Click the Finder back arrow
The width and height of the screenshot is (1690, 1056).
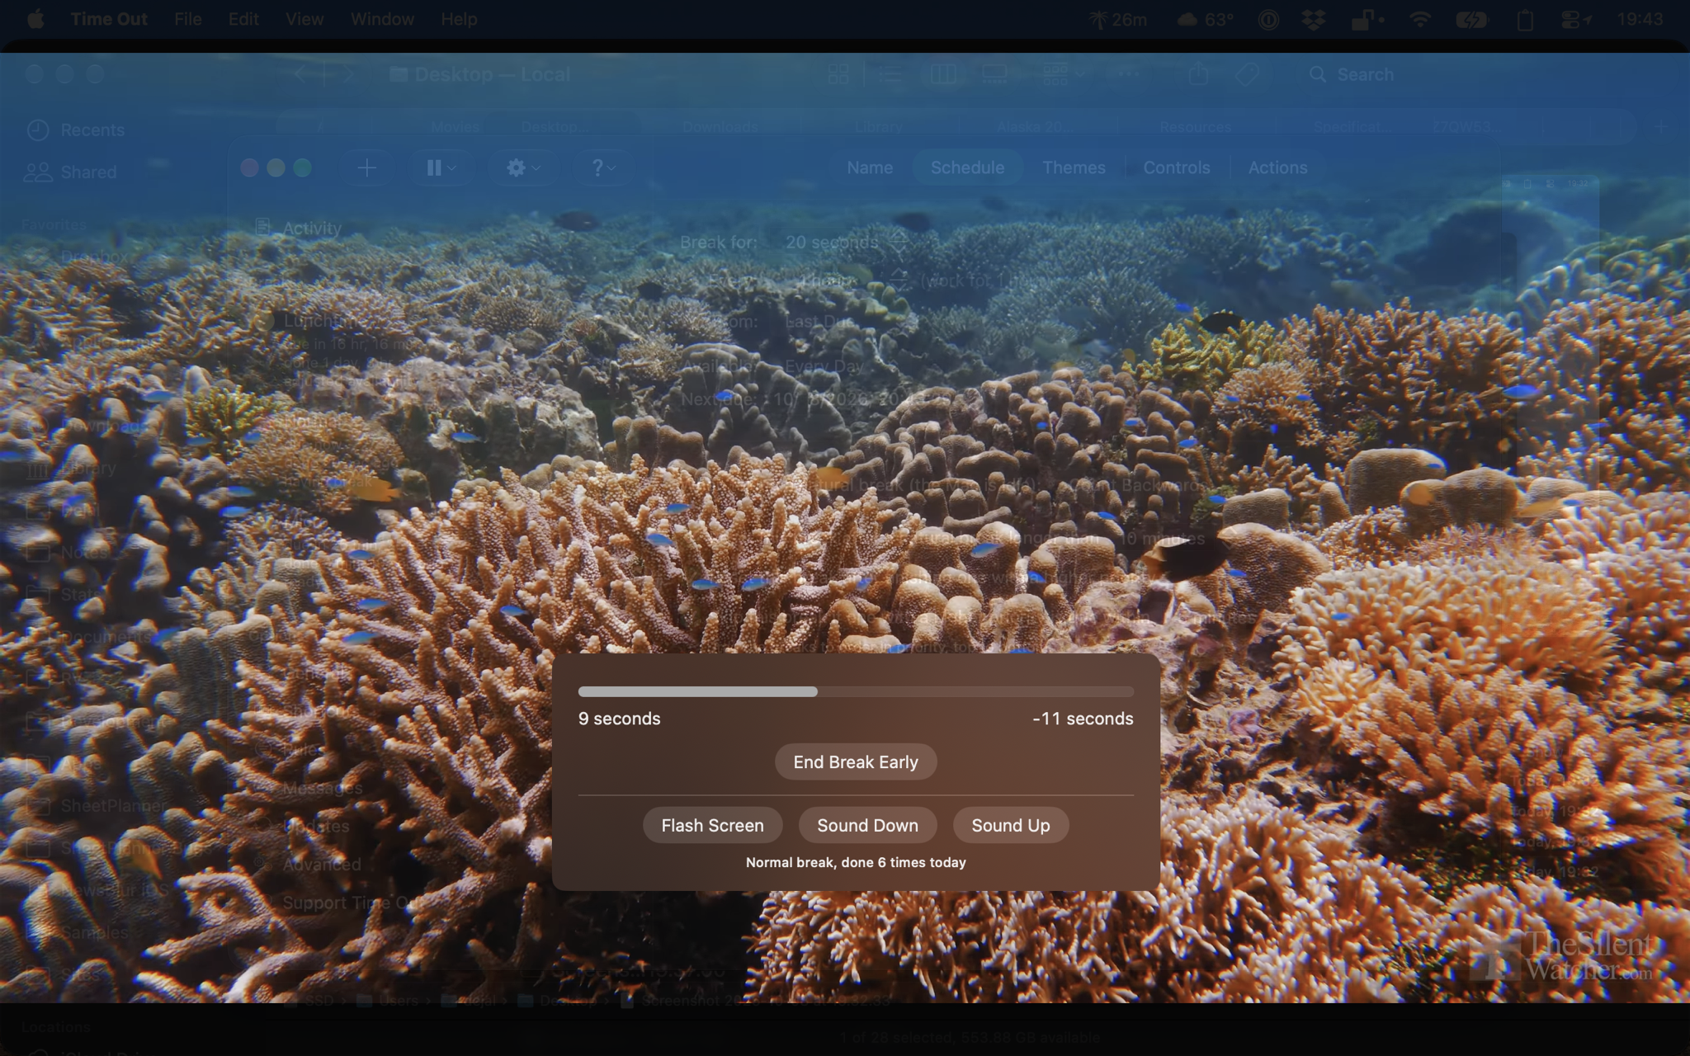(302, 74)
